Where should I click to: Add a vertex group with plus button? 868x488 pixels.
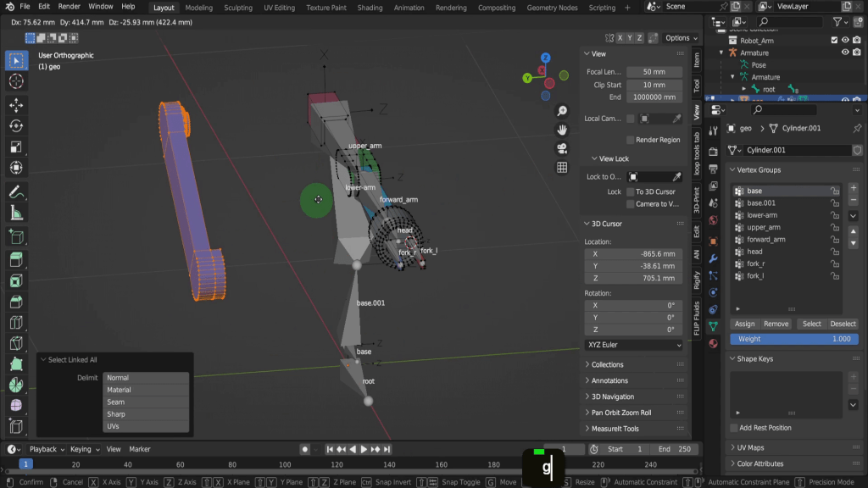(x=853, y=188)
